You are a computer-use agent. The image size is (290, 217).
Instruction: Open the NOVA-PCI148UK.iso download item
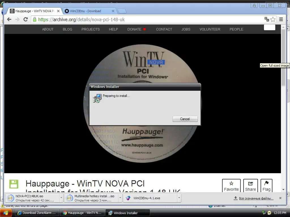(32, 198)
